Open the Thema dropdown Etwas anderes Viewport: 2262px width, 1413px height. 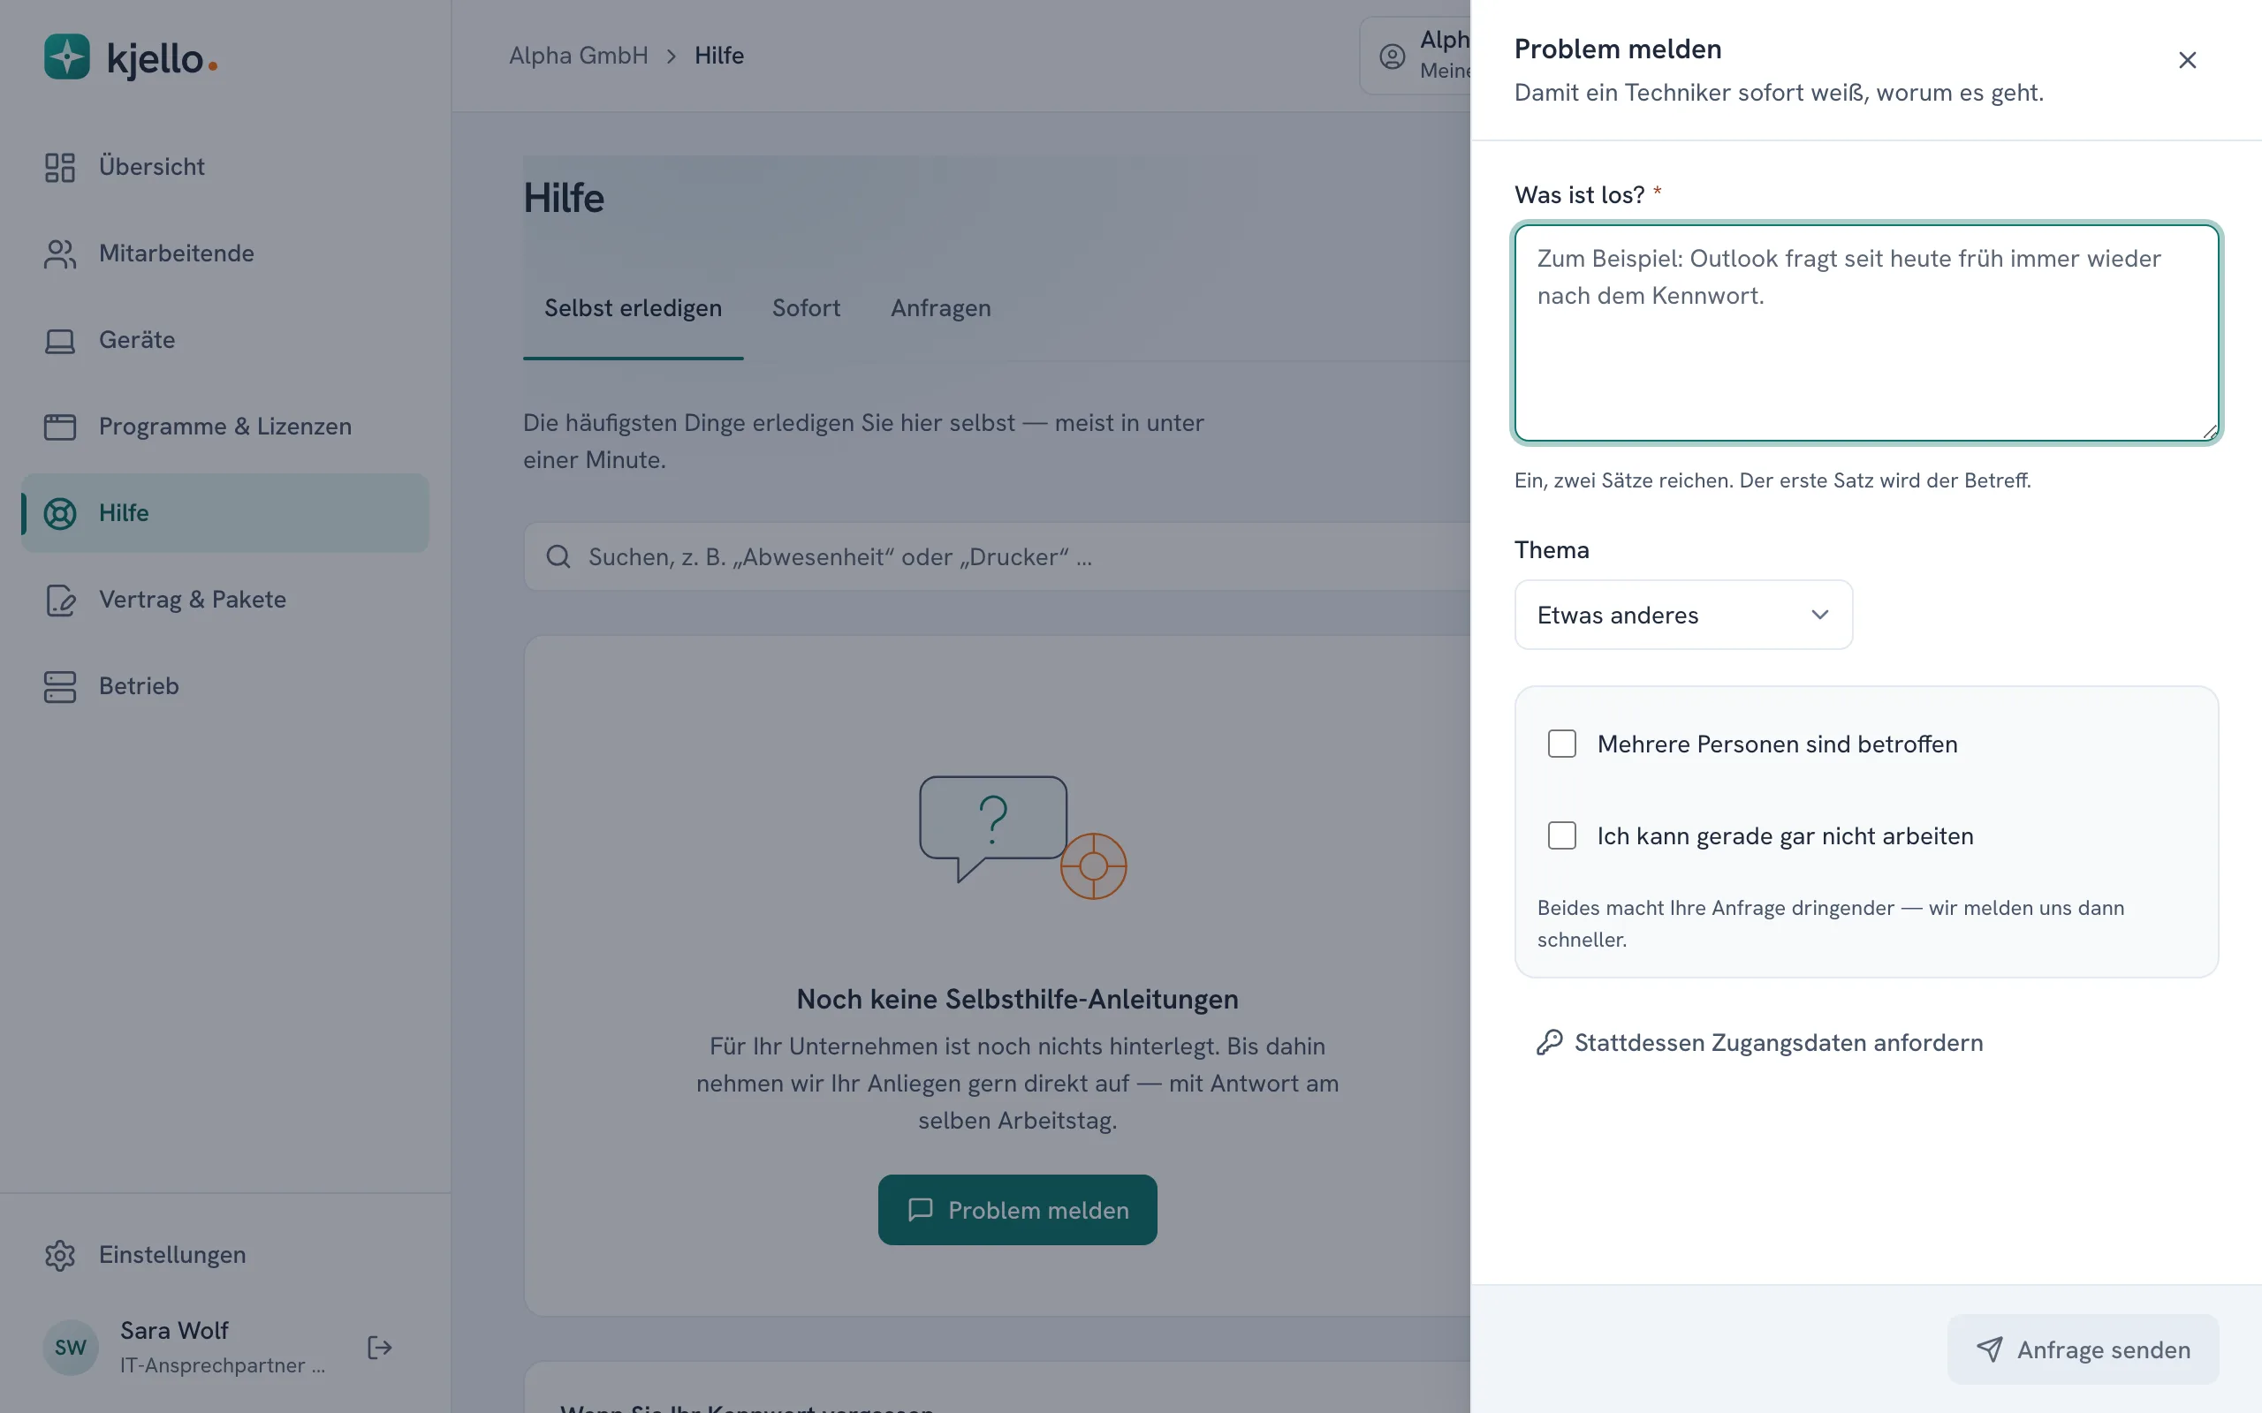click(1683, 615)
